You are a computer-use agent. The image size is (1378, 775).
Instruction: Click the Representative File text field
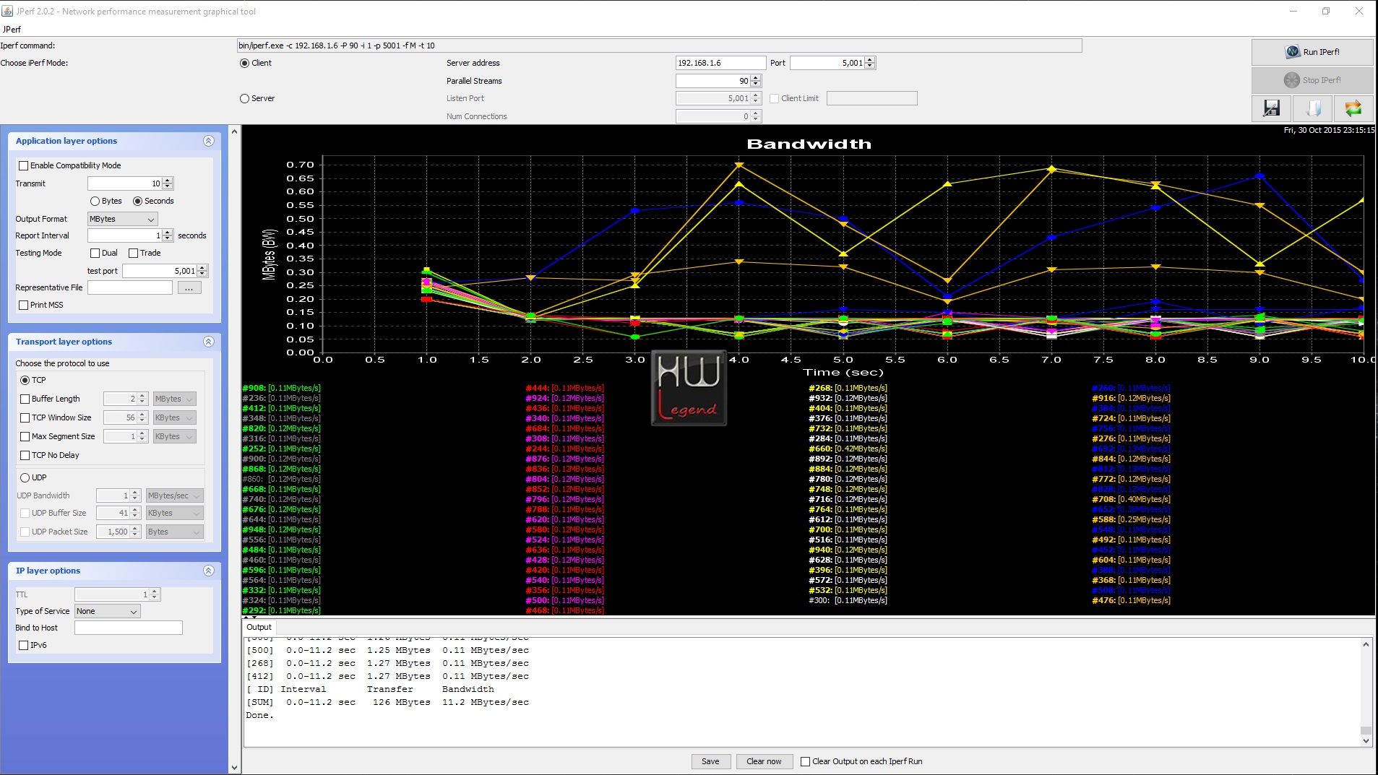pyautogui.click(x=130, y=287)
